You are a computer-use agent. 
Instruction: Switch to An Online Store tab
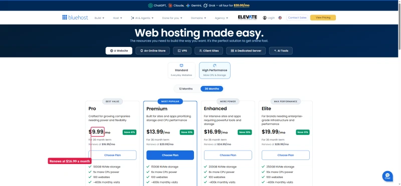click(153, 51)
